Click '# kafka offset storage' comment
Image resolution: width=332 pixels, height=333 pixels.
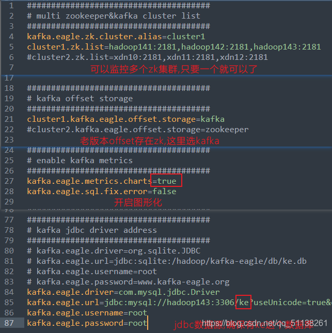80,99
